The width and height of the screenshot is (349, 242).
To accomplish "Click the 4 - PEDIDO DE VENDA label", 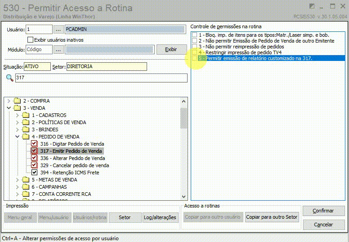I will (x=56, y=137).
